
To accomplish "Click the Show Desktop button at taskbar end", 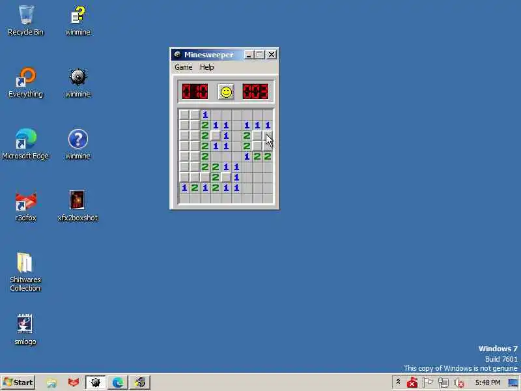I will [513, 383].
